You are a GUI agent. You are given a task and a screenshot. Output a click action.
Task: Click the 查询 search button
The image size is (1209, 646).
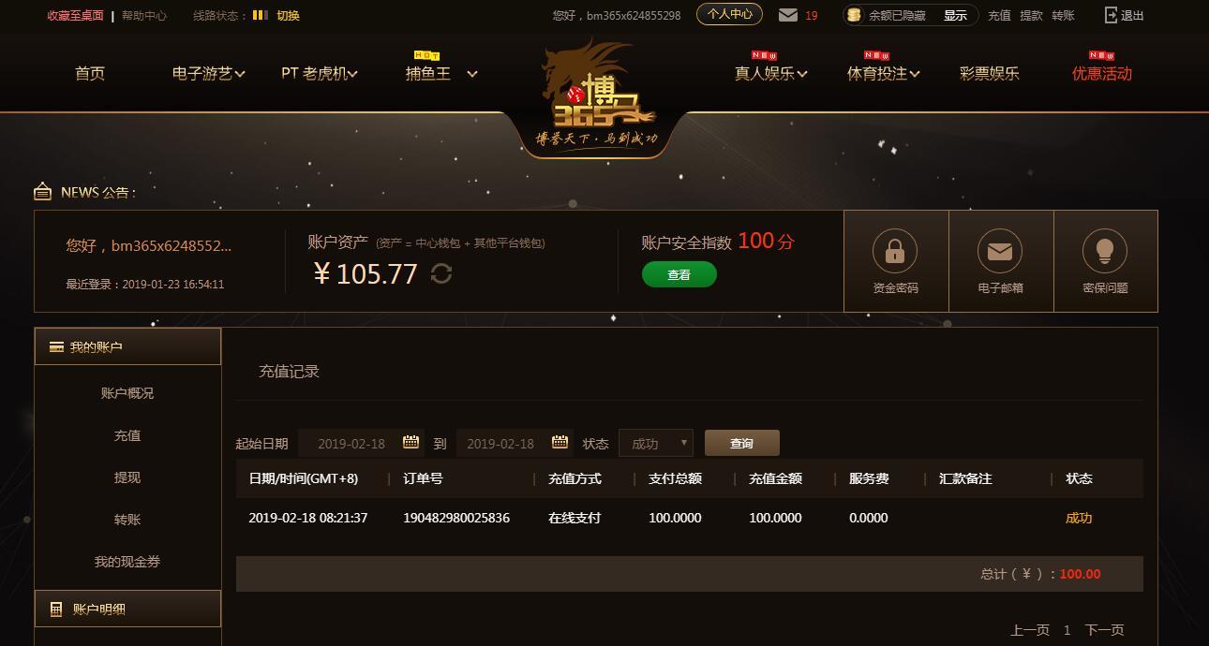(742, 443)
